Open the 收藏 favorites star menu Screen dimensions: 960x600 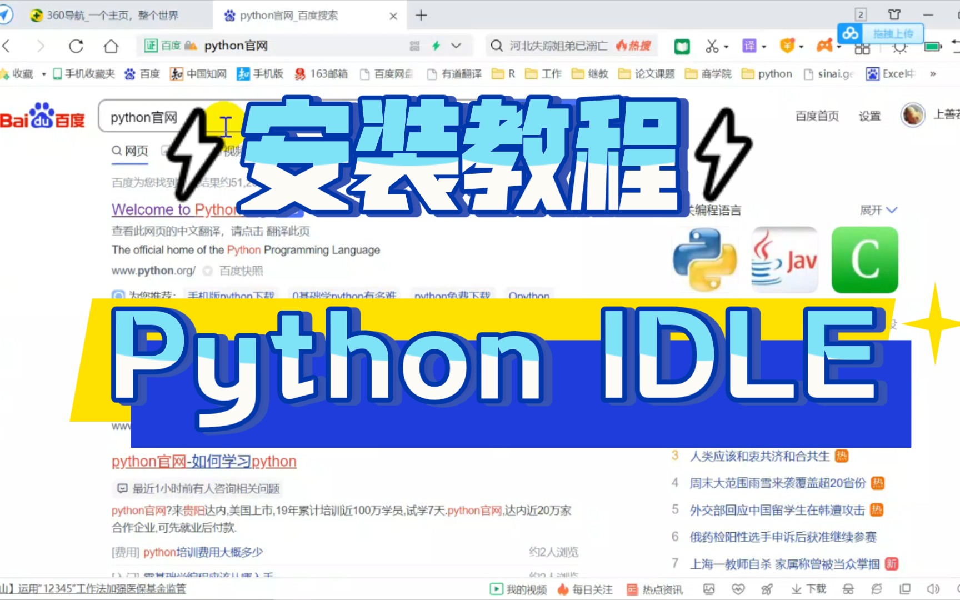click(x=17, y=74)
